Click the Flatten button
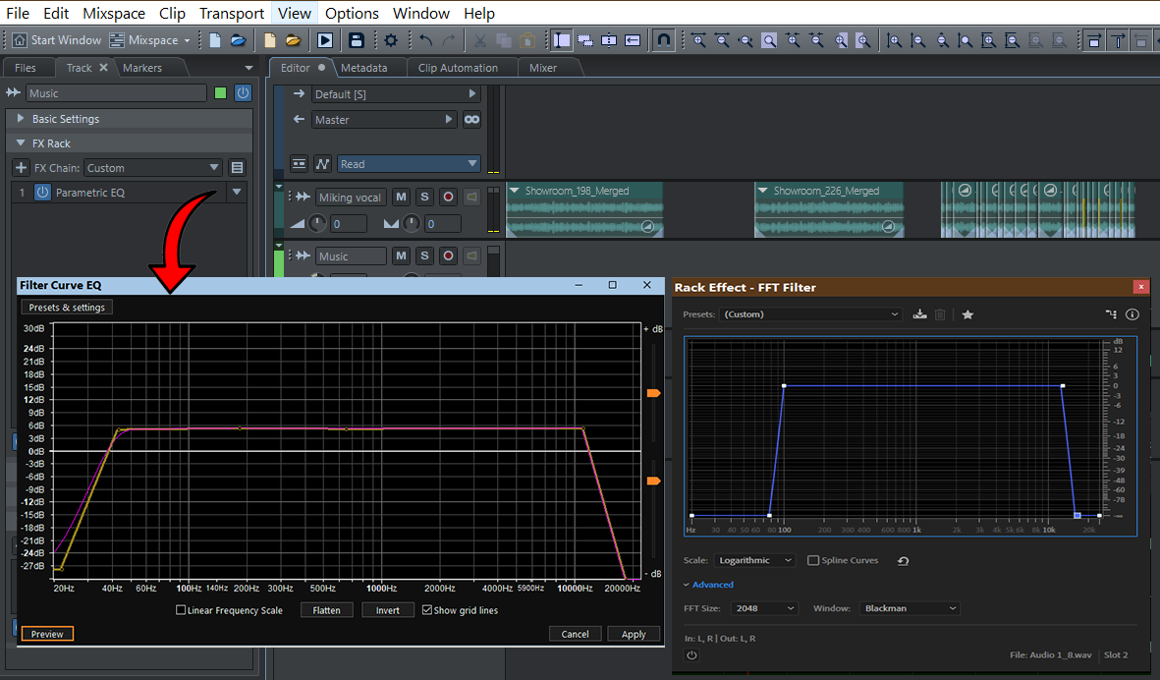This screenshot has height=680, width=1160. click(326, 610)
